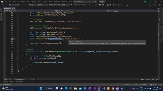Open the File menu
Viewport: 163px width, 91px height.
coord(6,2)
